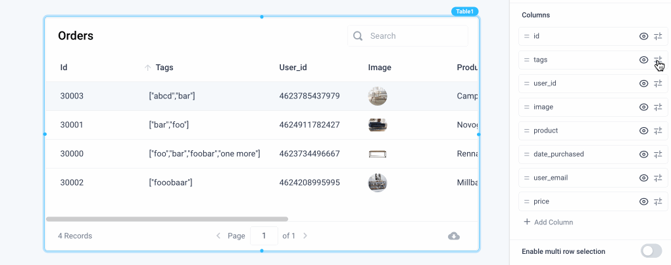
Task: Open settings for the product column
Action: click(x=658, y=131)
